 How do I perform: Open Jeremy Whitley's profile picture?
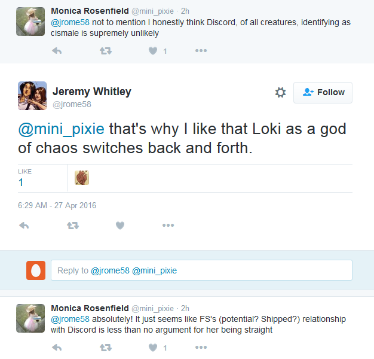pyautogui.click(x=32, y=96)
